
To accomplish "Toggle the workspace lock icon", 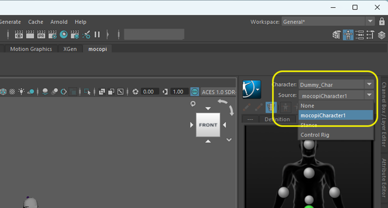I will tap(382, 22).
